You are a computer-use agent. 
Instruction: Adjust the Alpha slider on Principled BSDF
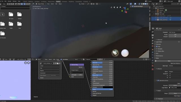(102, 89)
